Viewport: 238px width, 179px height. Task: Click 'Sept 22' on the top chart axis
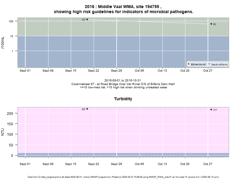[93, 71]
